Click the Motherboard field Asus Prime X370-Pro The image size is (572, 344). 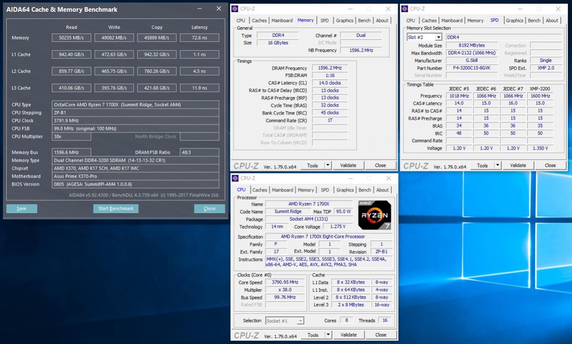[135, 176]
